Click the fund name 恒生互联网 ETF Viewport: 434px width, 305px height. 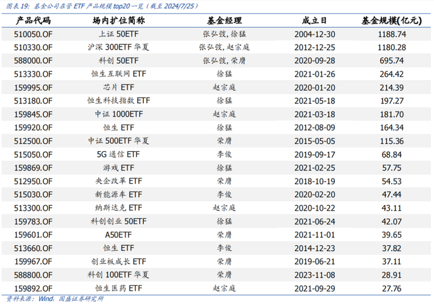point(119,74)
